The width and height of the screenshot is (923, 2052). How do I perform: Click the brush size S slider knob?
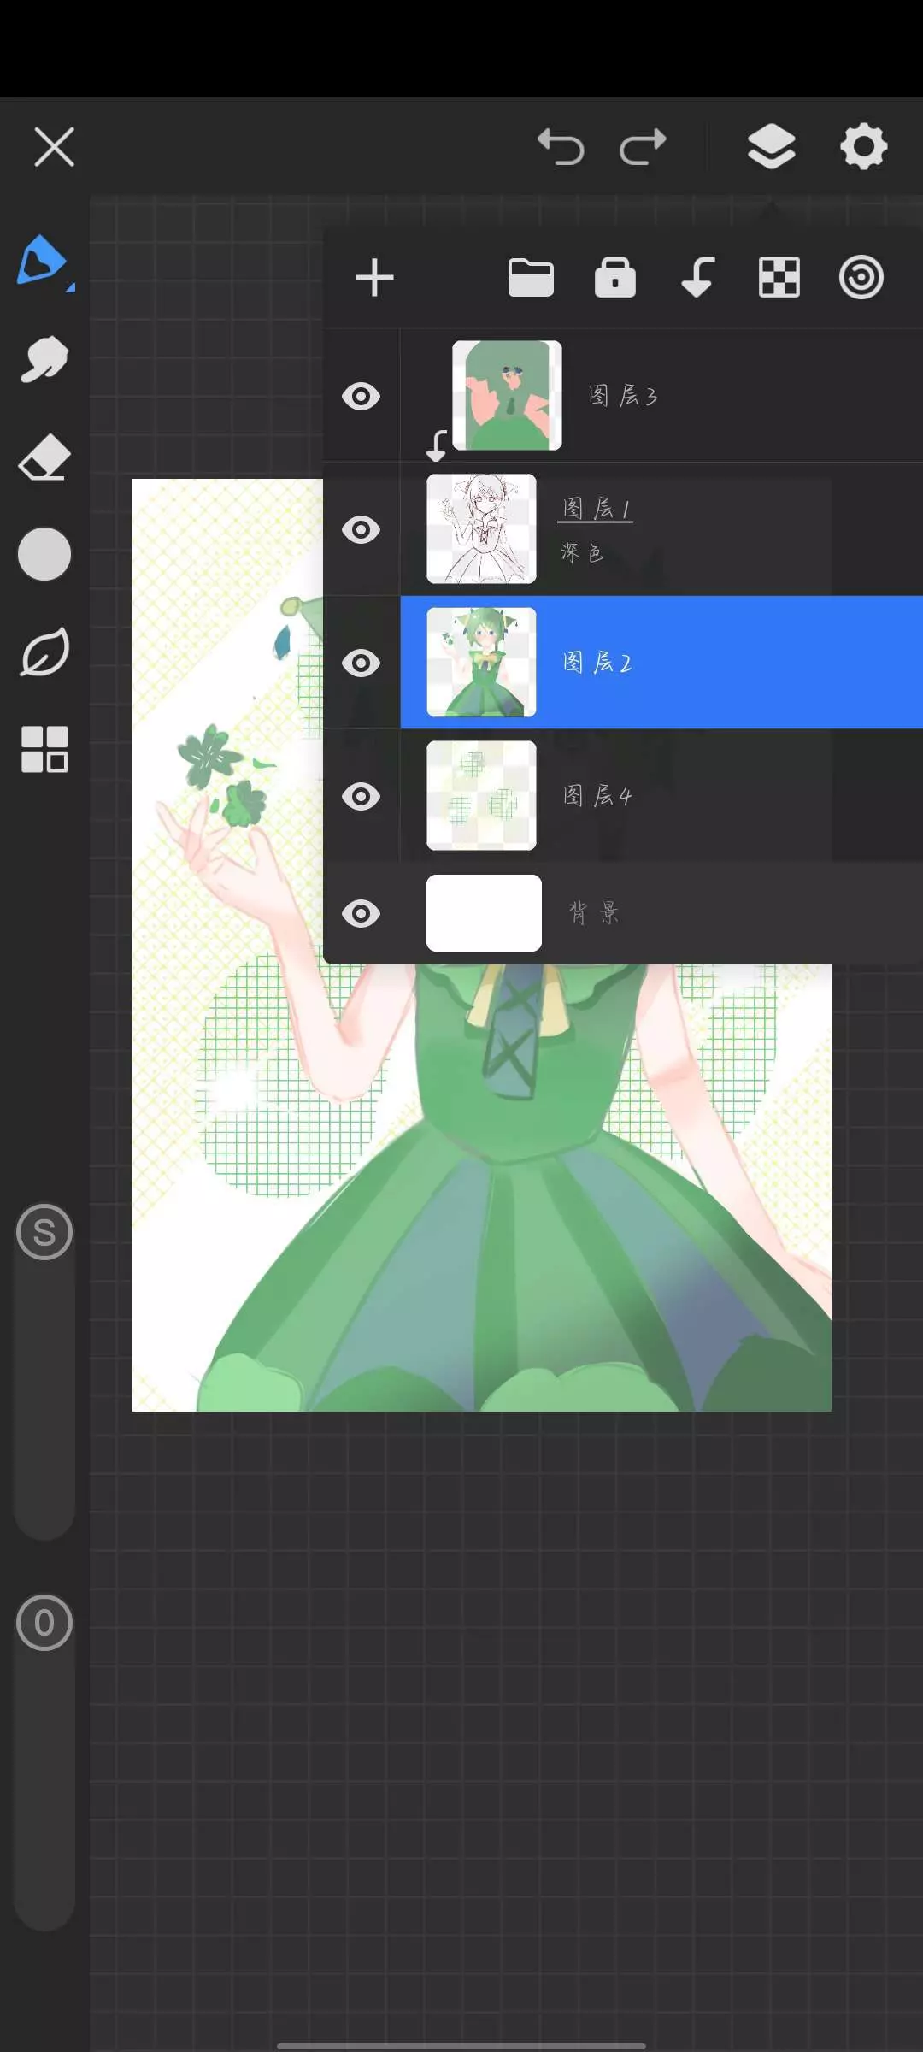[x=44, y=1232]
